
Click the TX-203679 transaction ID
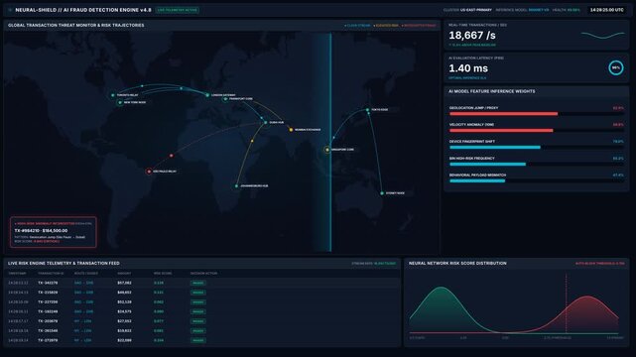click(x=48, y=321)
